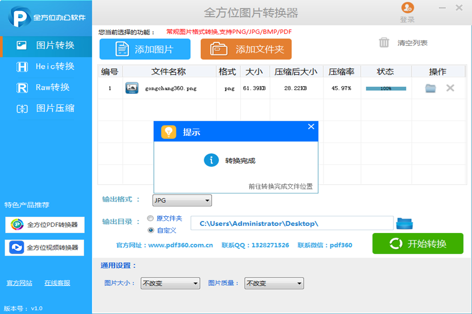Click the 添加图片 button
Image resolution: width=472 pixels, height=314 pixels.
click(145, 49)
